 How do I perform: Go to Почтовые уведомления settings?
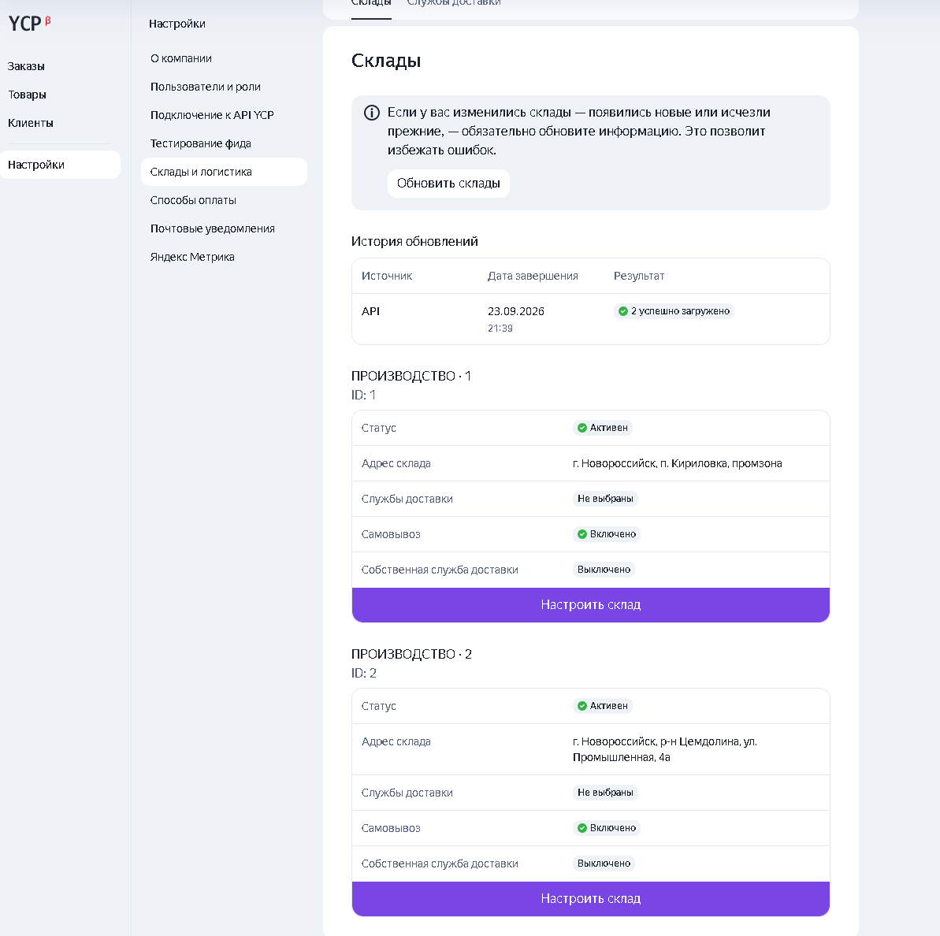213,228
